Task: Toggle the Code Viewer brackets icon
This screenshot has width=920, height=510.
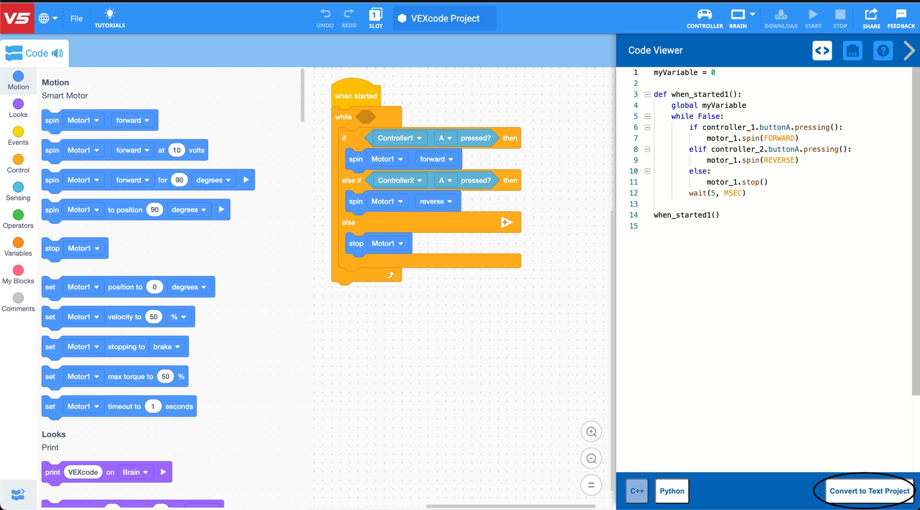Action: tap(822, 50)
